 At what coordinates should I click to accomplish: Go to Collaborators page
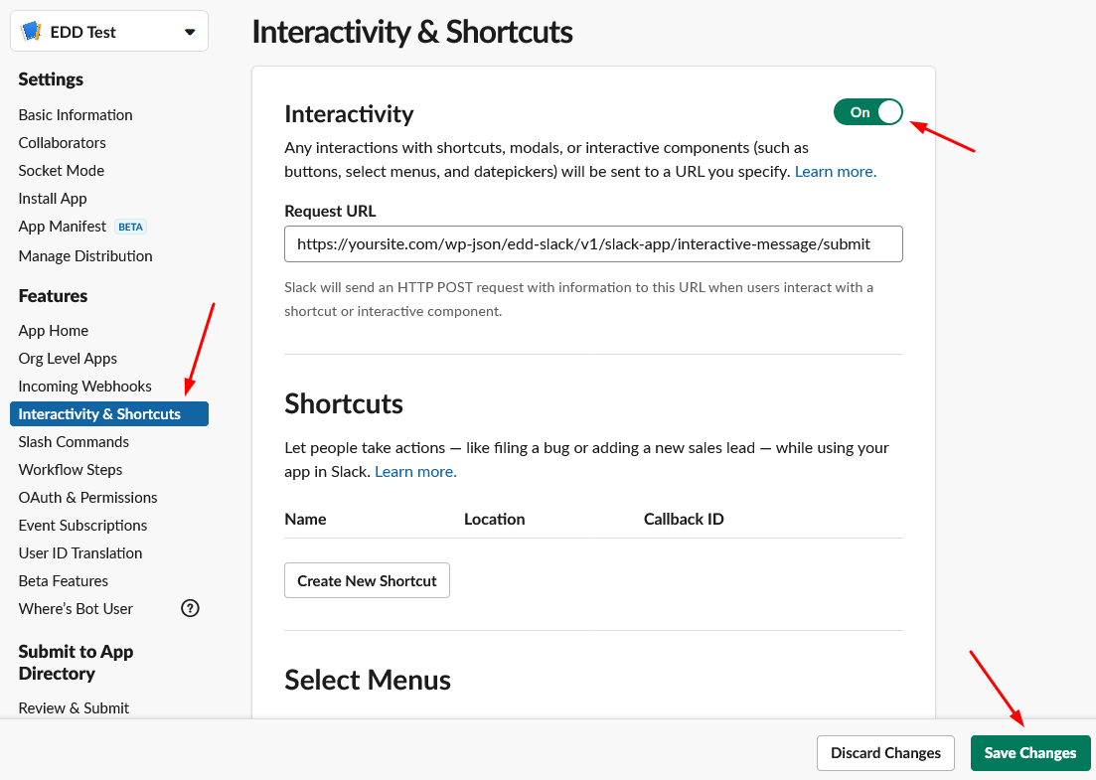pyautogui.click(x=62, y=143)
